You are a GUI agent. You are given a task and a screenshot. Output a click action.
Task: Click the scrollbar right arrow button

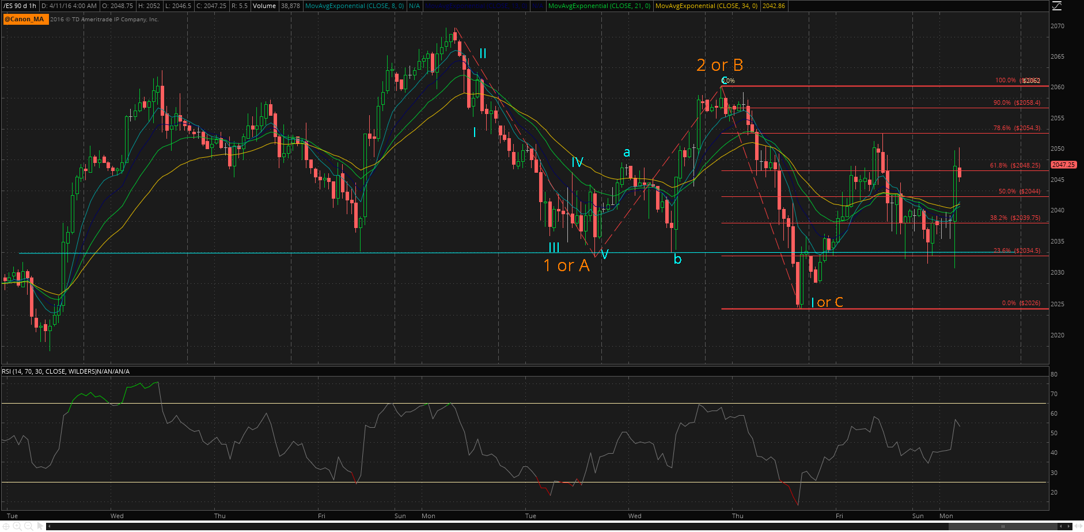(x=1067, y=526)
